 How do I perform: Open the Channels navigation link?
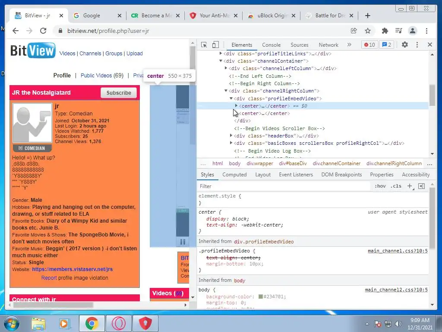[x=90, y=53]
